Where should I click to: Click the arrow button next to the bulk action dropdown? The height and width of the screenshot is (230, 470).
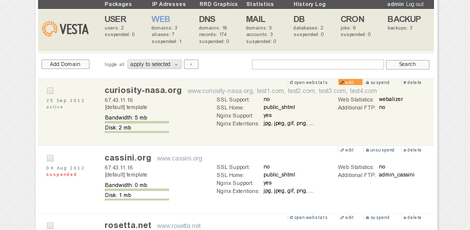191,64
